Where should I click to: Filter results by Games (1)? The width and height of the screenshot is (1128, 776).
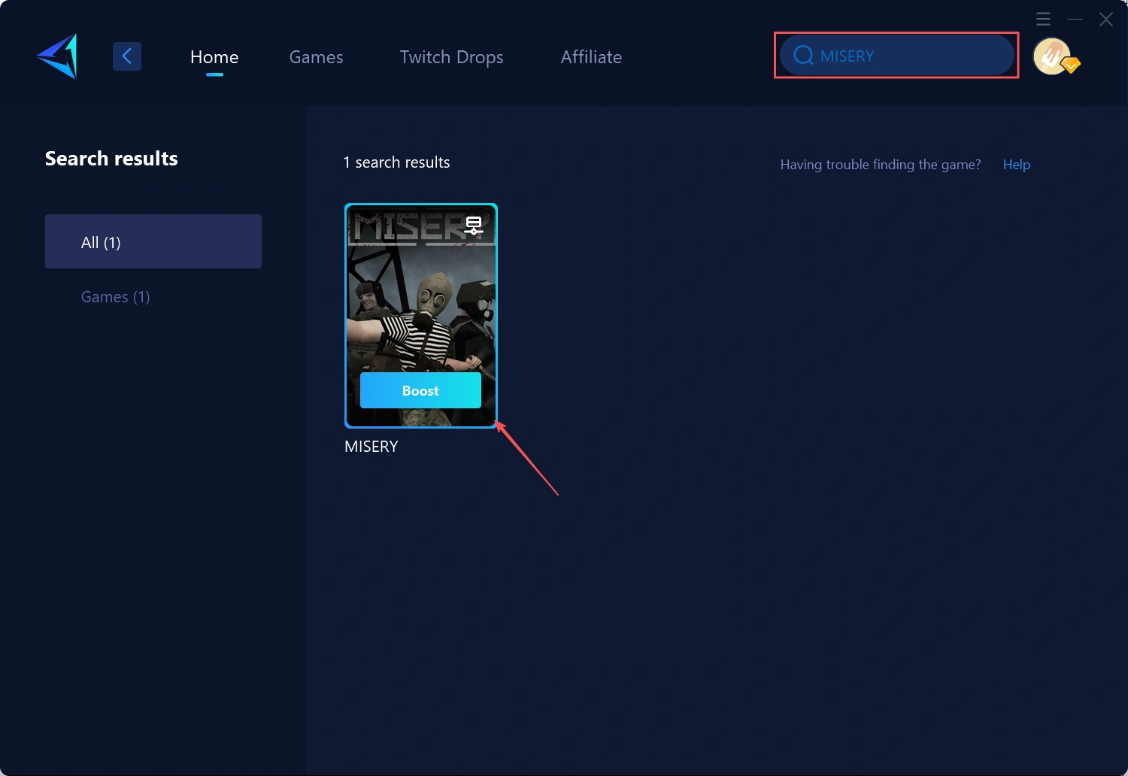pos(115,297)
